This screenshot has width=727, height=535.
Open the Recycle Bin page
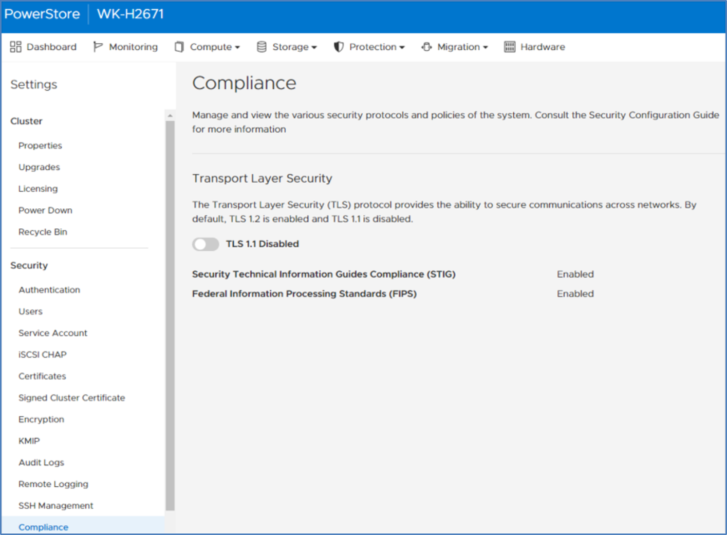tap(43, 232)
